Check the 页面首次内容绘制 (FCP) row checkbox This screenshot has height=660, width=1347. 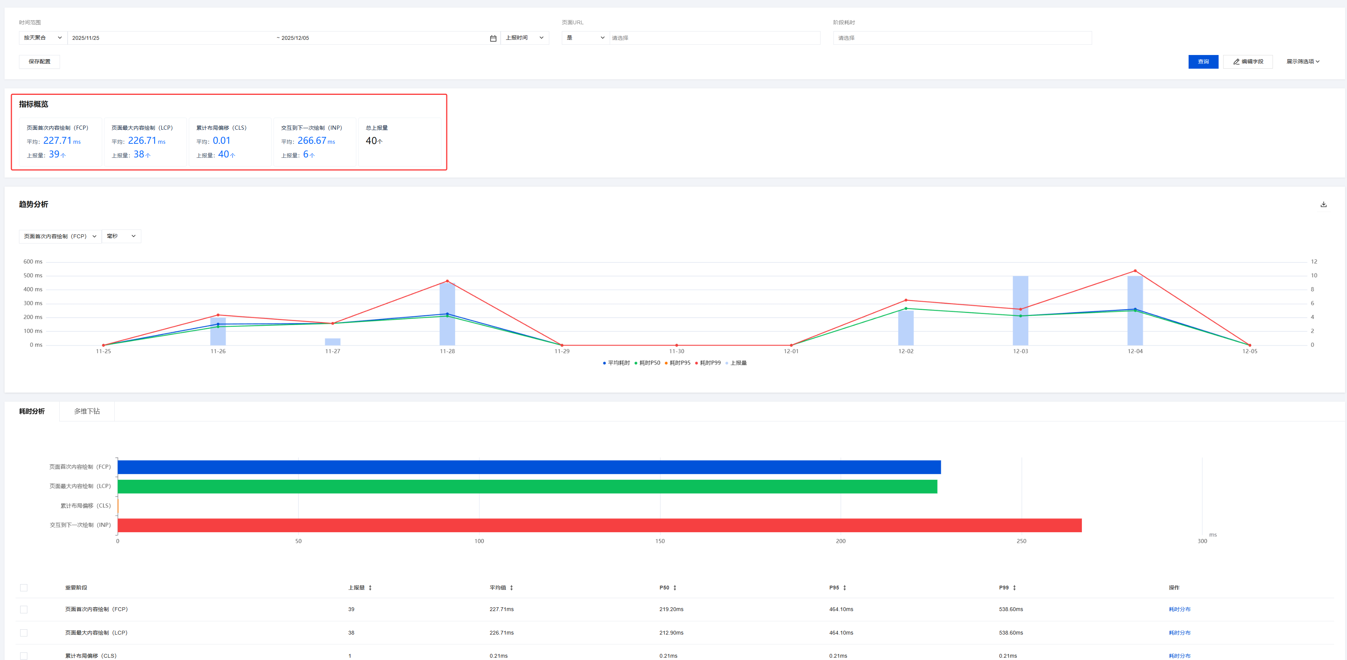24,609
